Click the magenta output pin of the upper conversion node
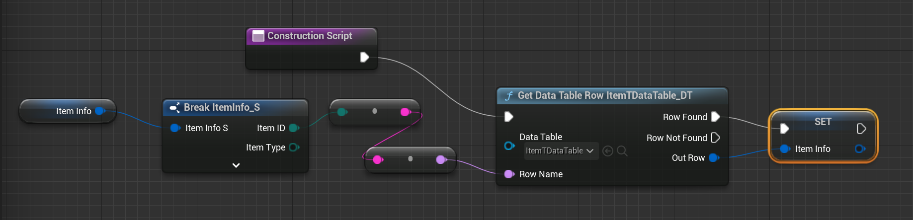The width and height of the screenshot is (913, 220). pyautogui.click(x=405, y=112)
